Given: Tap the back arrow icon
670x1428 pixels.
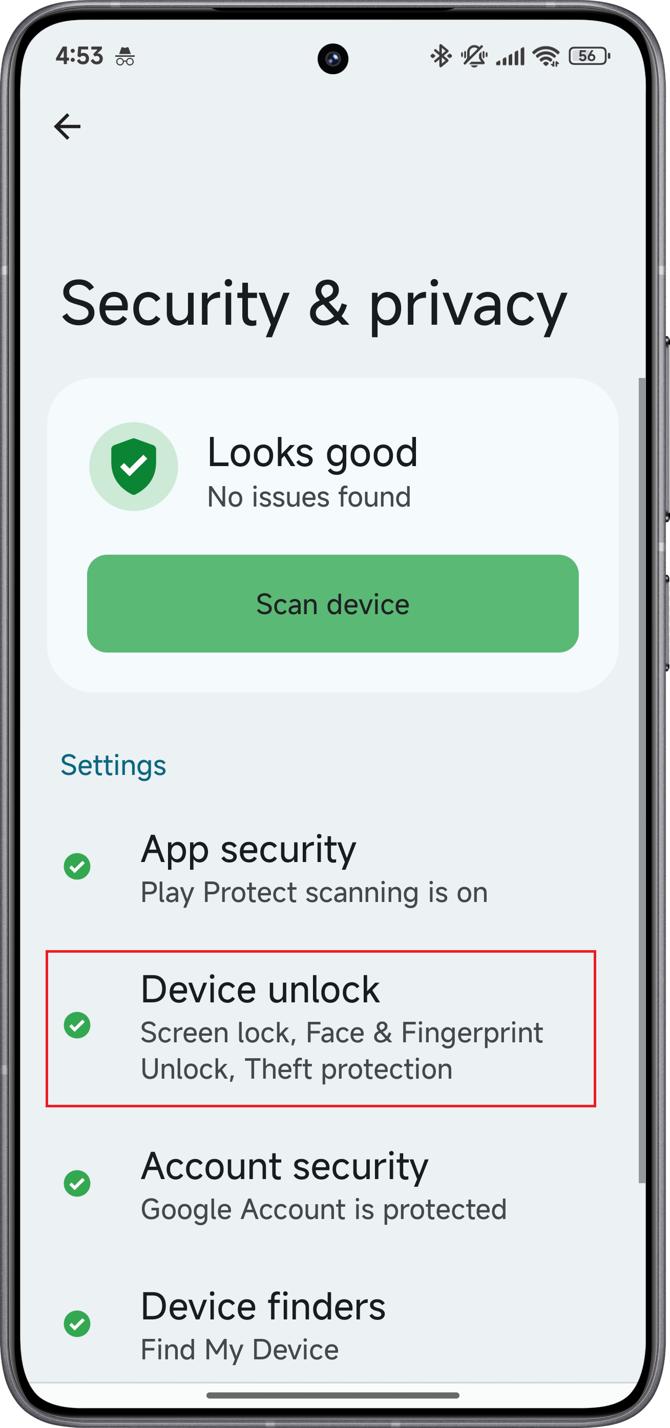Looking at the screenshot, I should (x=67, y=127).
